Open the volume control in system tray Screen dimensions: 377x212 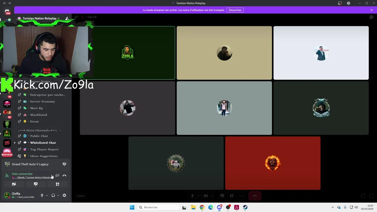[x=356, y=207]
